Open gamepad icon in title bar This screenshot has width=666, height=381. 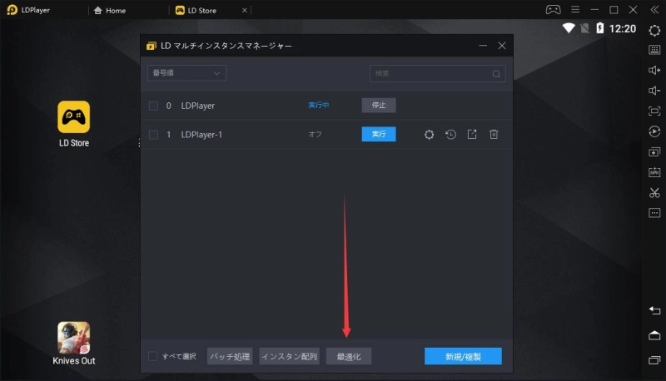553,9
